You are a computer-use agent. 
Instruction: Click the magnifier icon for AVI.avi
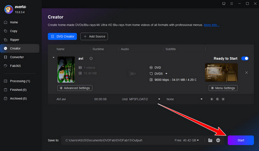point(217,99)
